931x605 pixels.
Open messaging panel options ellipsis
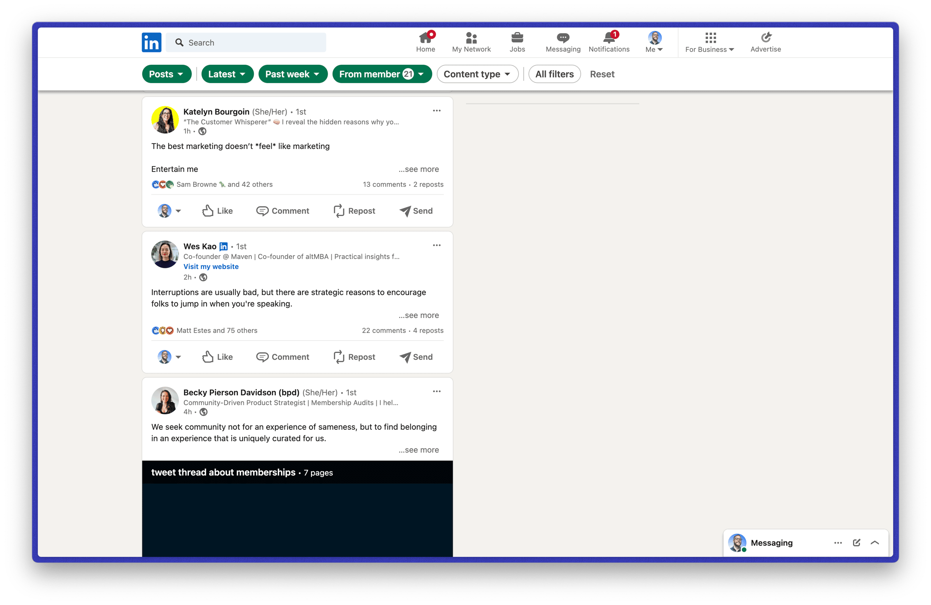838,543
